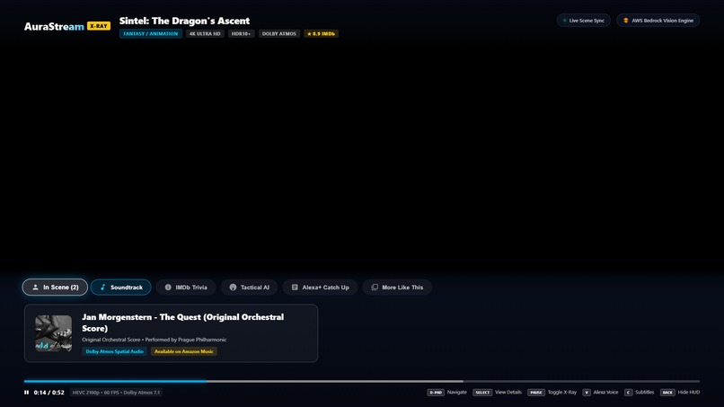
Task: Click the 0:14 / 0:52 time display
Action: pos(49,393)
